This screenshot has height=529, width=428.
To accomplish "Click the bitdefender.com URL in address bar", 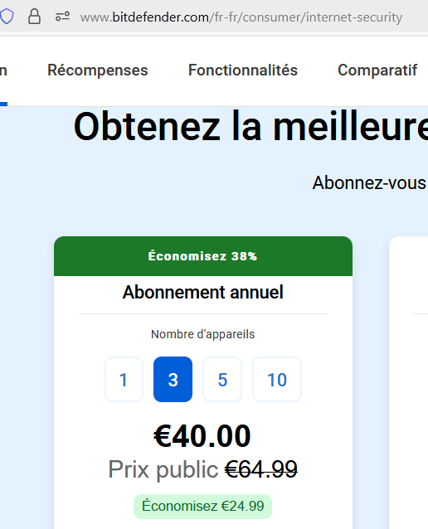I will click(241, 17).
